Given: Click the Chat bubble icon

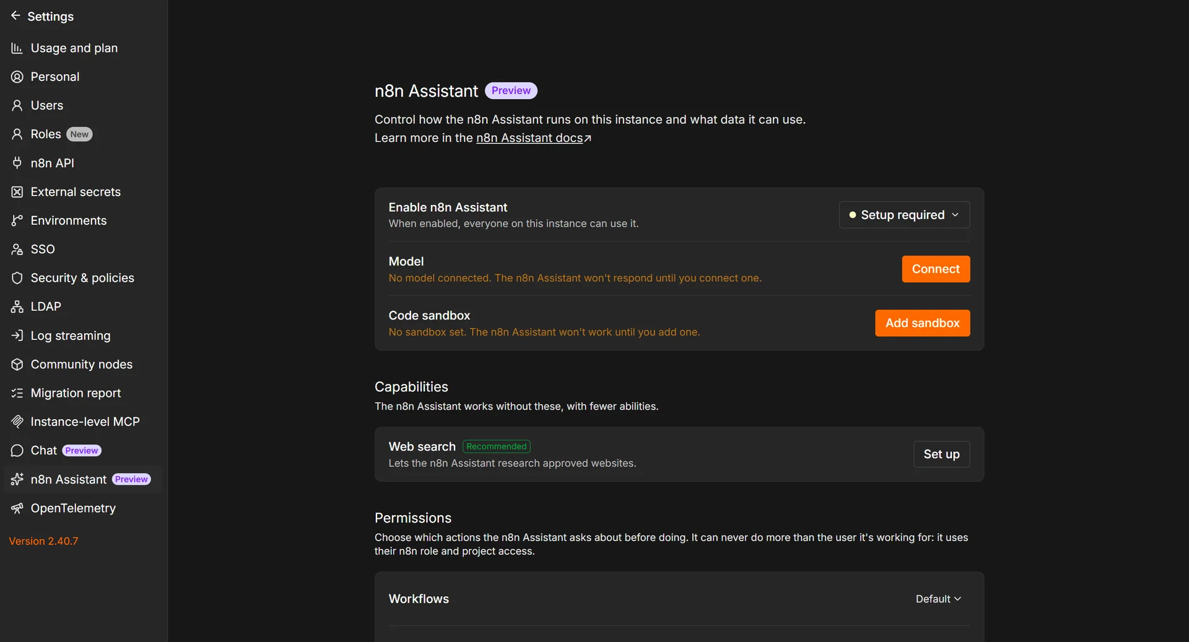Looking at the screenshot, I should [x=17, y=450].
